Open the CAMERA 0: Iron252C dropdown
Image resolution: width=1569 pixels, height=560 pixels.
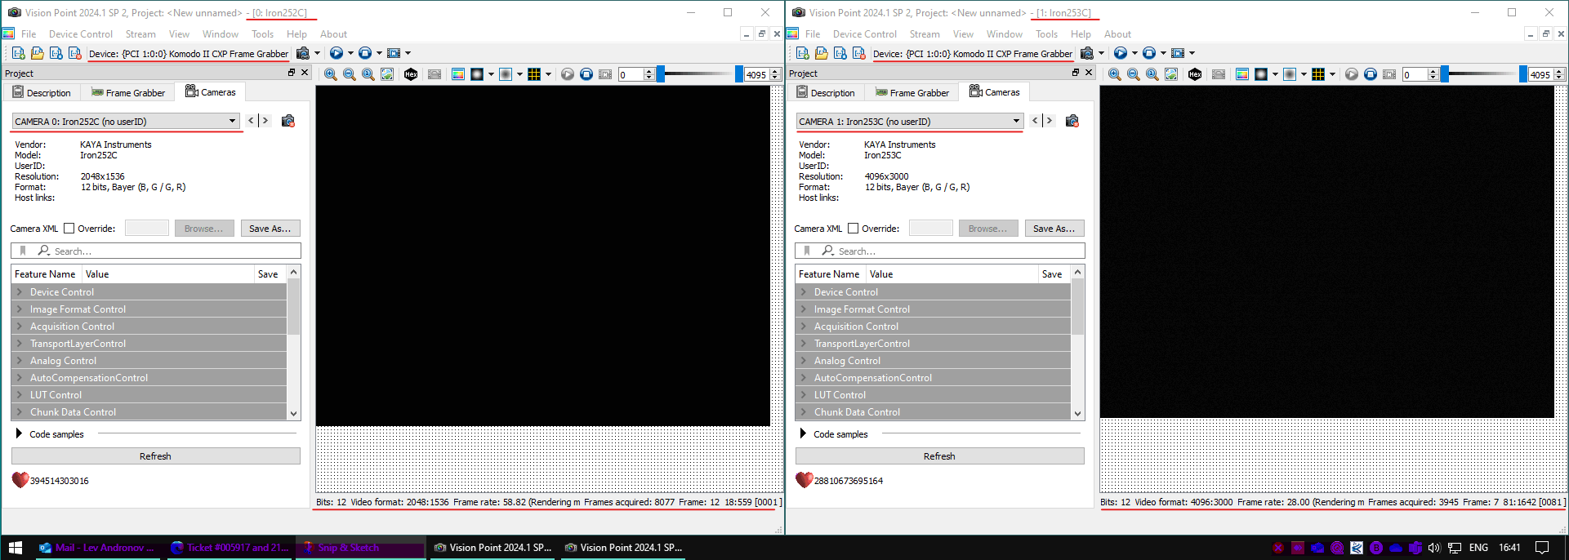point(126,121)
